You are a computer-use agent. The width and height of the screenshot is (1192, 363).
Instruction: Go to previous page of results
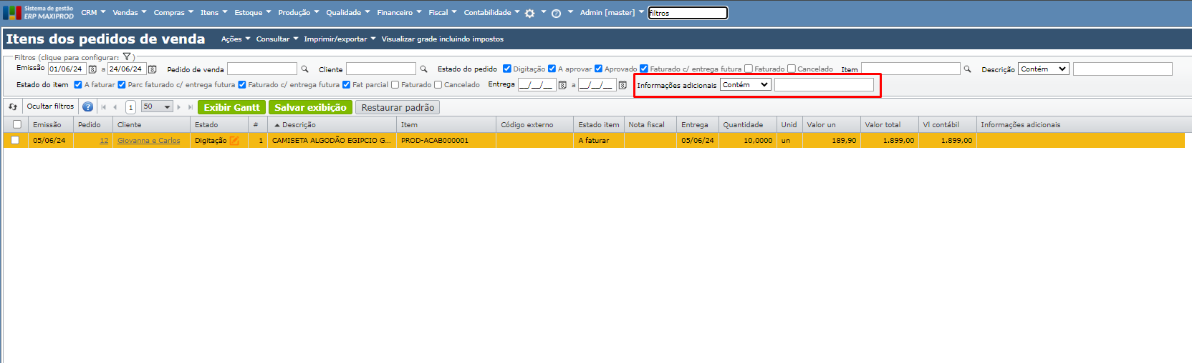click(x=115, y=107)
